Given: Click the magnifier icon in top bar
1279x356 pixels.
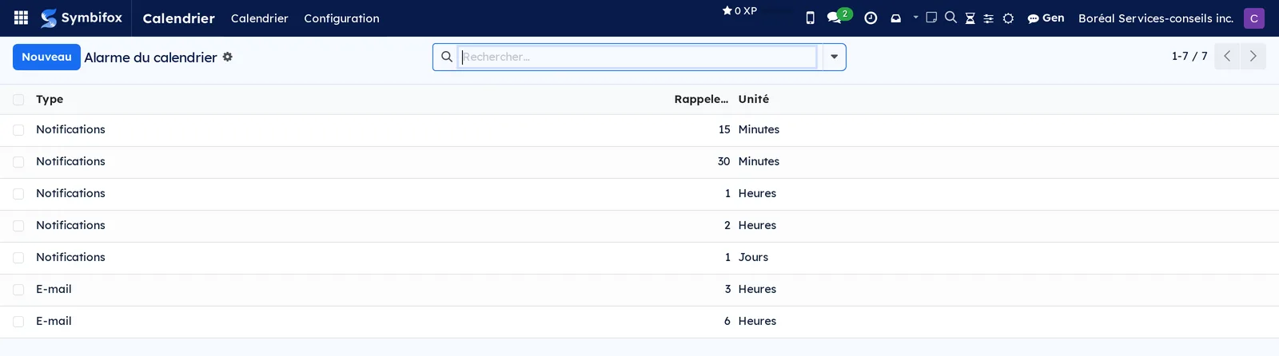Looking at the screenshot, I should [x=950, y=18].
